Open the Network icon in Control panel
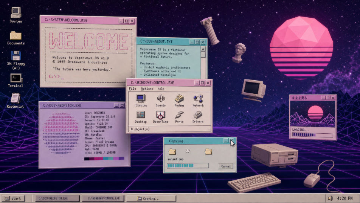The height and width of the screenshot is (203, 360). tap(198, 101)
